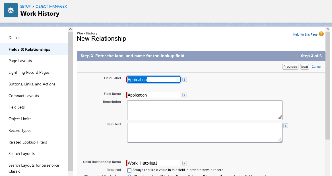Click the main page scroll up arrow
The image size is (332, 176).
328,29
